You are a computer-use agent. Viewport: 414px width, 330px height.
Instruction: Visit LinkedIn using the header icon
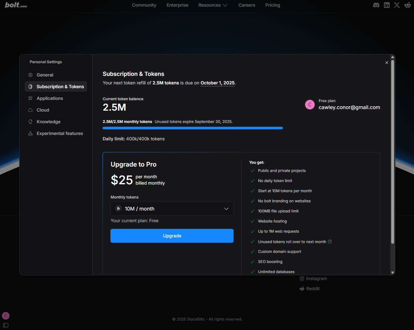pos(386,5)
